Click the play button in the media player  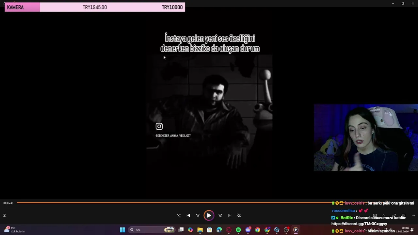[209, 215]
